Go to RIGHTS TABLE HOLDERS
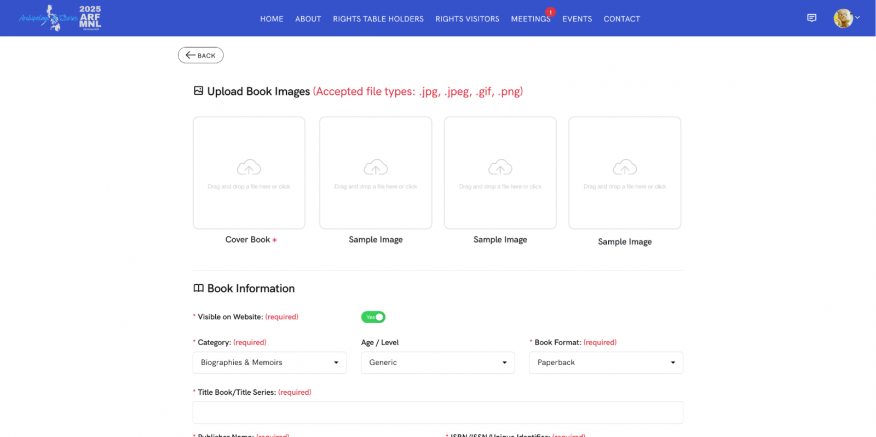This screenshot has width=876, height=437. tap(378, 19)
